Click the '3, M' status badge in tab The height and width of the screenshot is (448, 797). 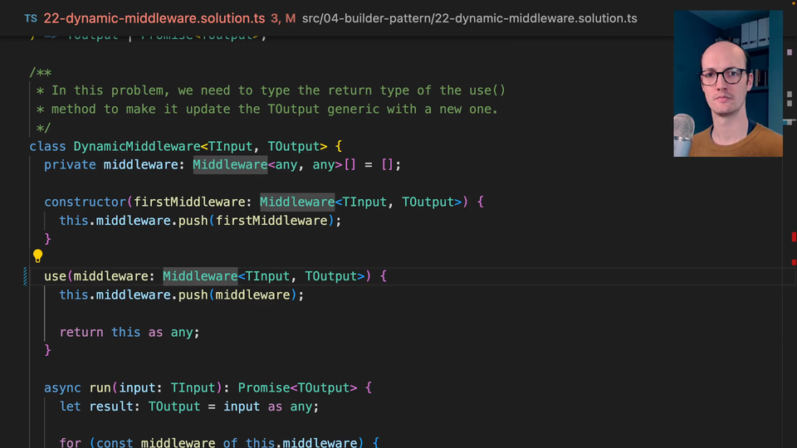click(282, 17)
